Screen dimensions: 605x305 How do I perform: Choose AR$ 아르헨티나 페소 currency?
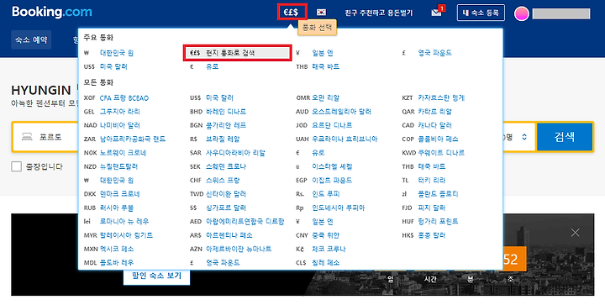(x=221, y=235)
